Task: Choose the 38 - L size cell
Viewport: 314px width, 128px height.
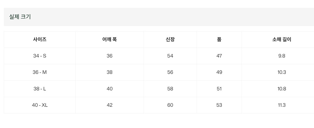Action: point(40,89)
